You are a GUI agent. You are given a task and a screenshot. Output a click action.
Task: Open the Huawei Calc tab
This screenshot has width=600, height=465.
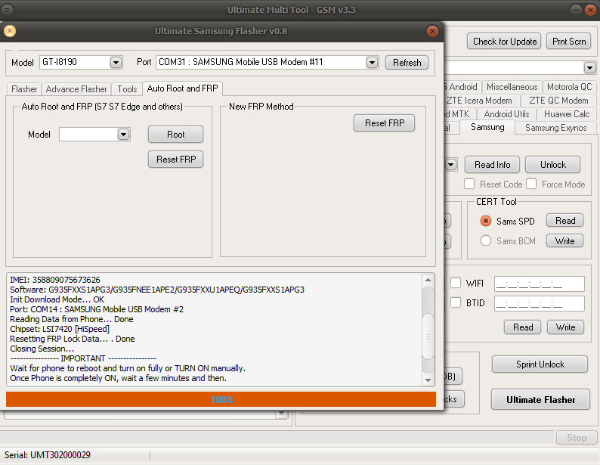point(566,114)
